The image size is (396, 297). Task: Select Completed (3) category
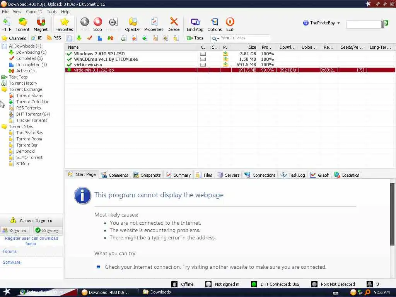click(29, 58)
